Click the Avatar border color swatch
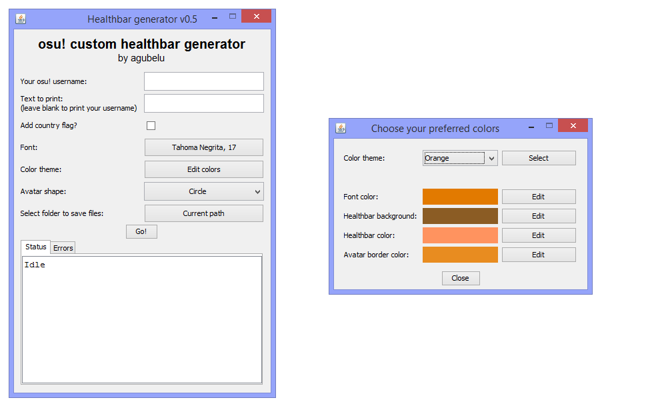The image size is (648, 406). [460, 255]
